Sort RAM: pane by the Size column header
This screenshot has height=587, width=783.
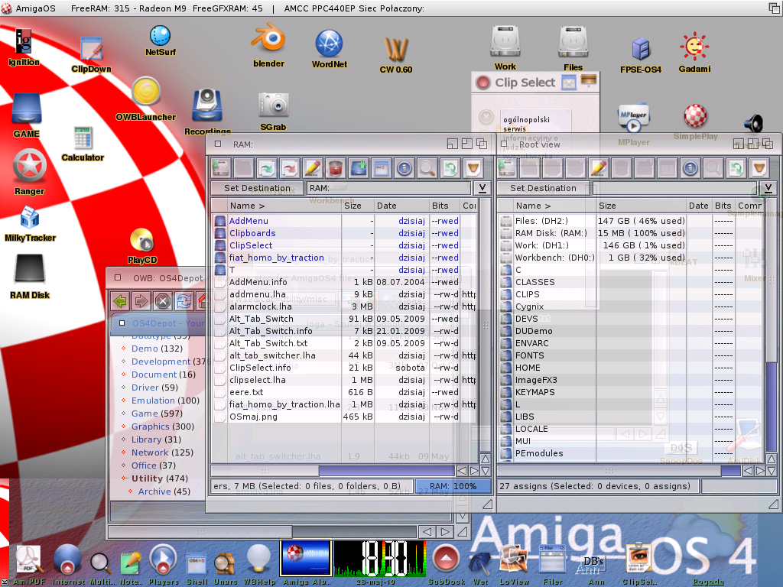coord(358,206)
